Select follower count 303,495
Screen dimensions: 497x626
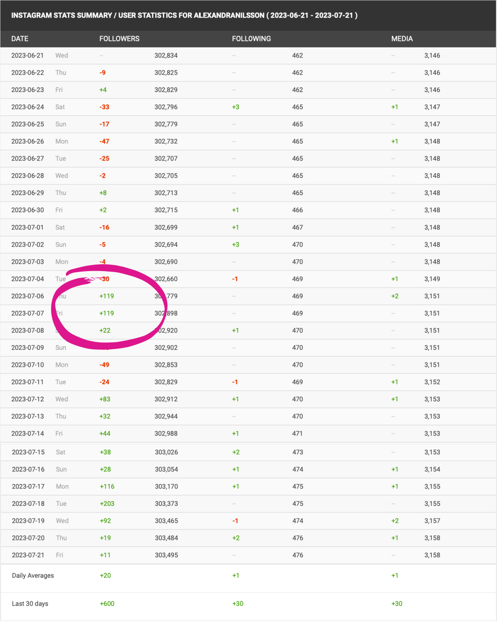pyautogui.click(x=167, y=555)
